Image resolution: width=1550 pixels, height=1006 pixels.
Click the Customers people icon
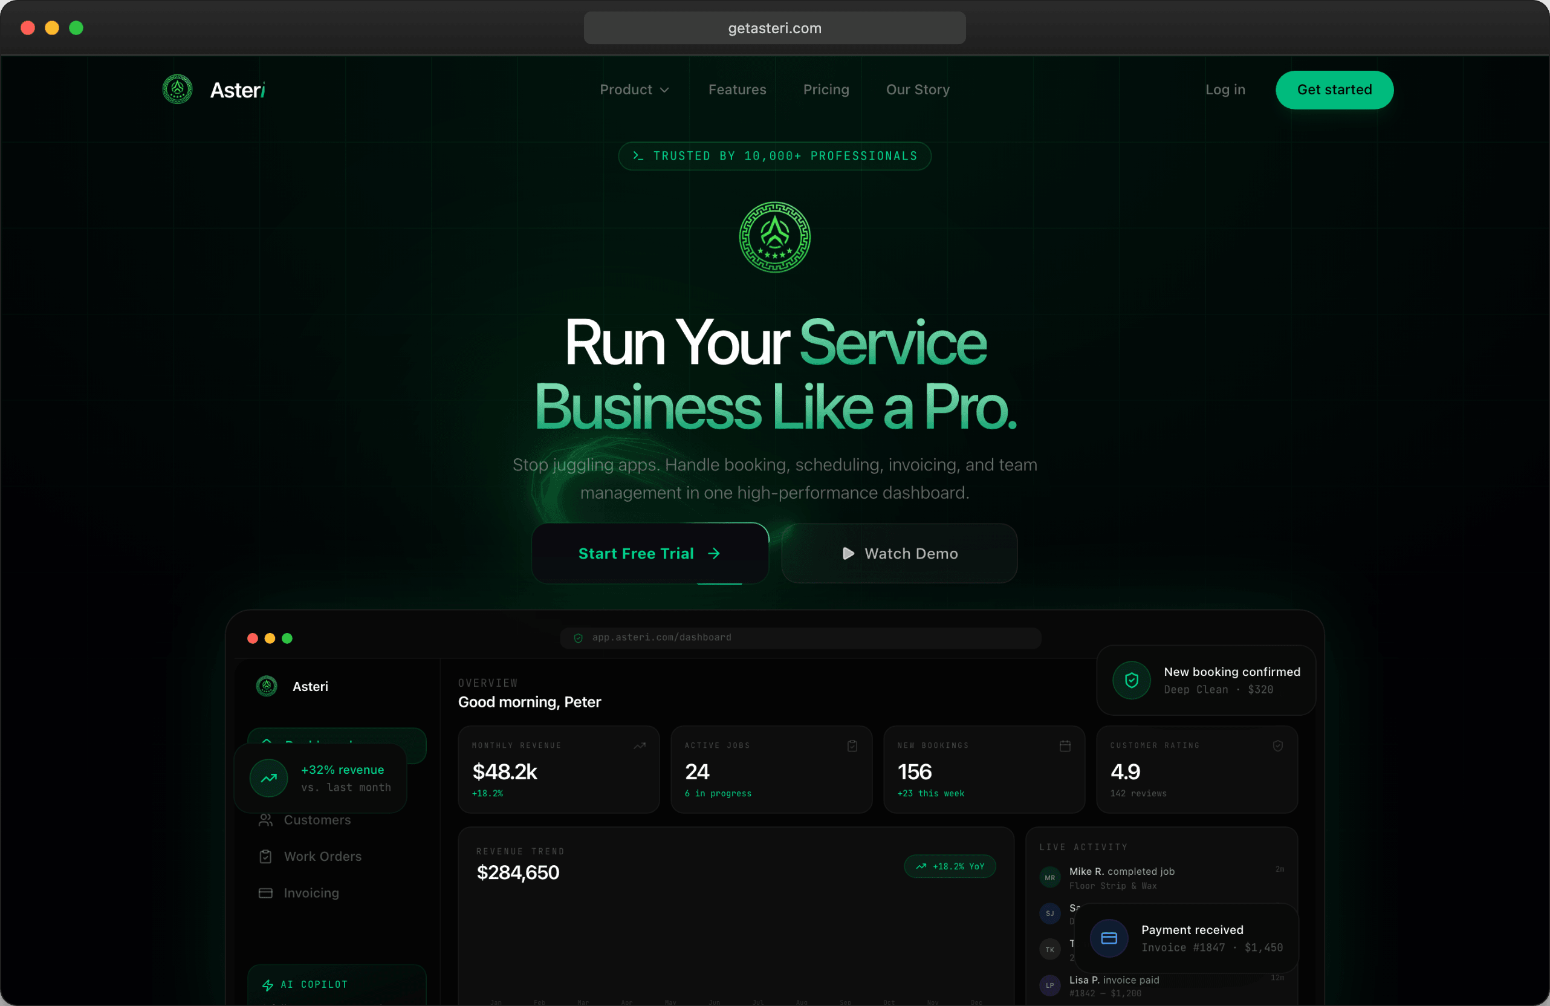[265, 820]
